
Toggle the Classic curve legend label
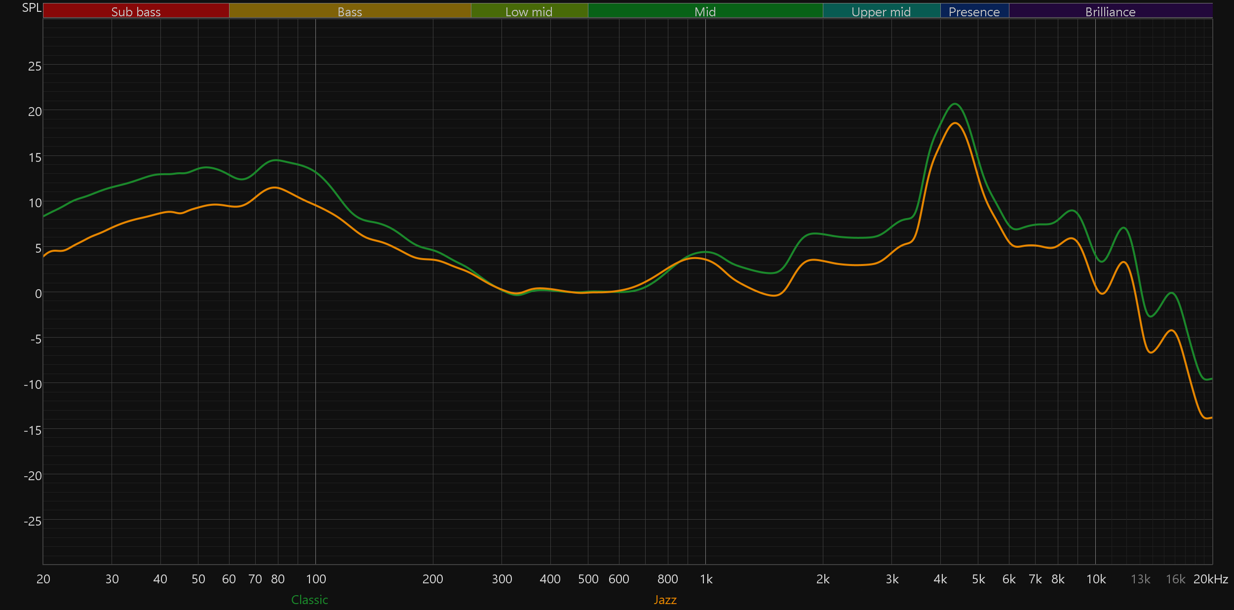309,600
